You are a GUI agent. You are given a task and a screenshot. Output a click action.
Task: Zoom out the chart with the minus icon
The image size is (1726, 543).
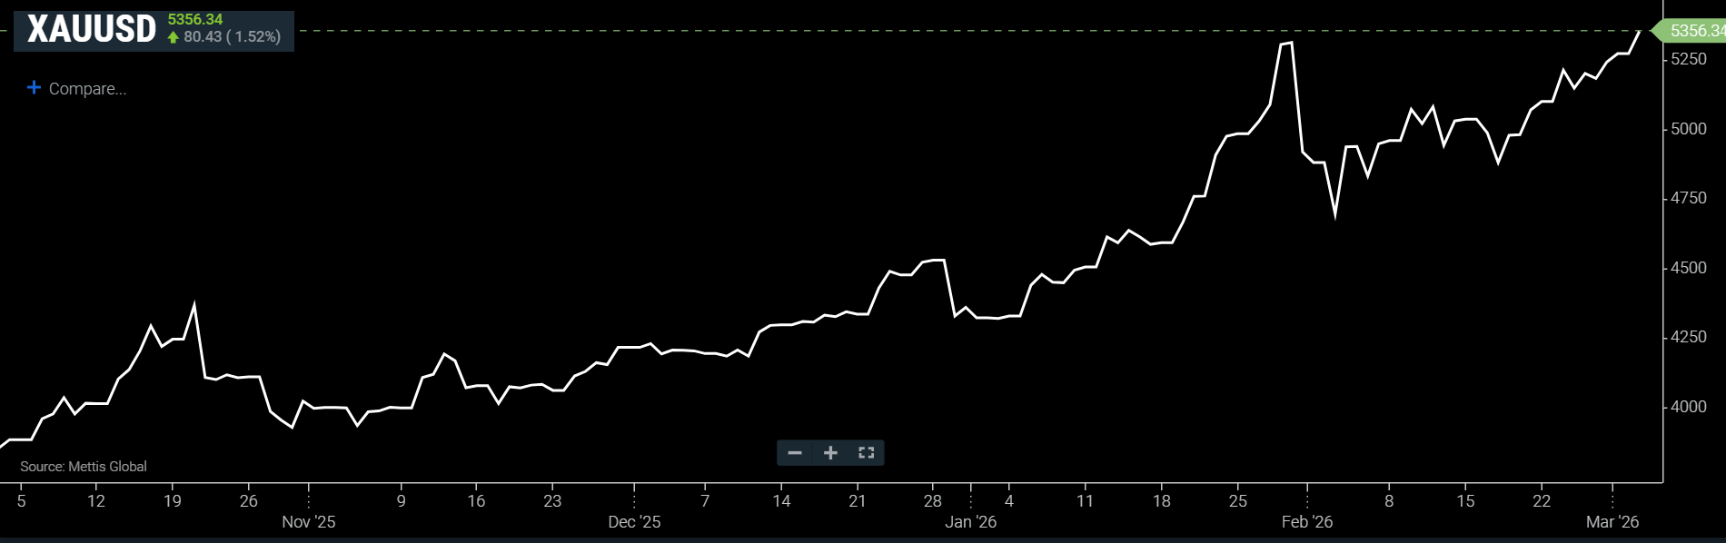click(x=795, y=453)
